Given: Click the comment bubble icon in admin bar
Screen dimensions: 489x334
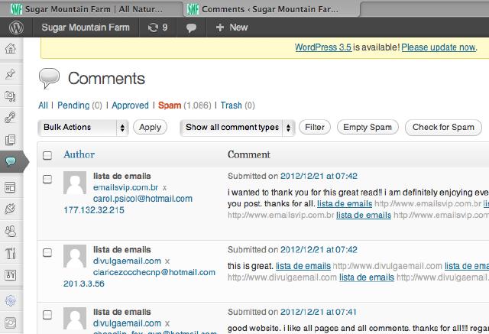Looking at the screenshot, I should pos(192,28).
